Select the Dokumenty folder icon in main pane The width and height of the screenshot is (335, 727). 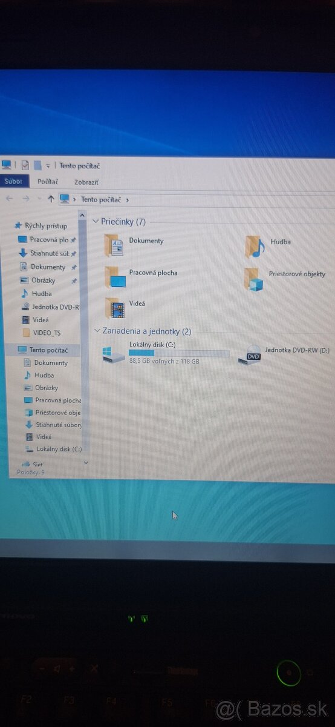[x=115, y=245]
